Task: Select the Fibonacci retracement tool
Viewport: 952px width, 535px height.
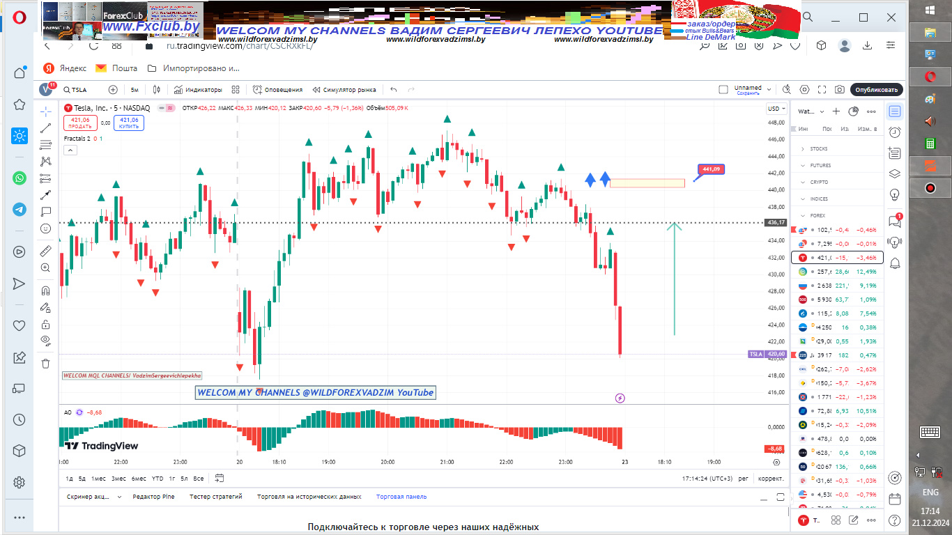Action: click(45, 145)
